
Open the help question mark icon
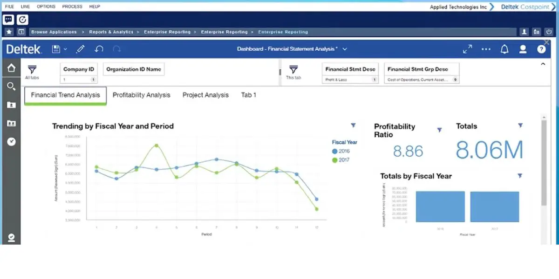[541, 49]
